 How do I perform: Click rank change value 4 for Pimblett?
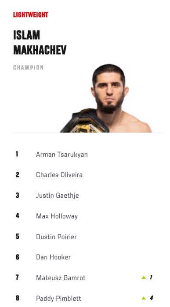click(151, 298)
